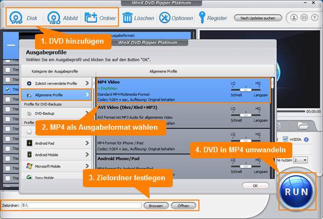Click the MP4 Video quality slider

tap(246, 90)
